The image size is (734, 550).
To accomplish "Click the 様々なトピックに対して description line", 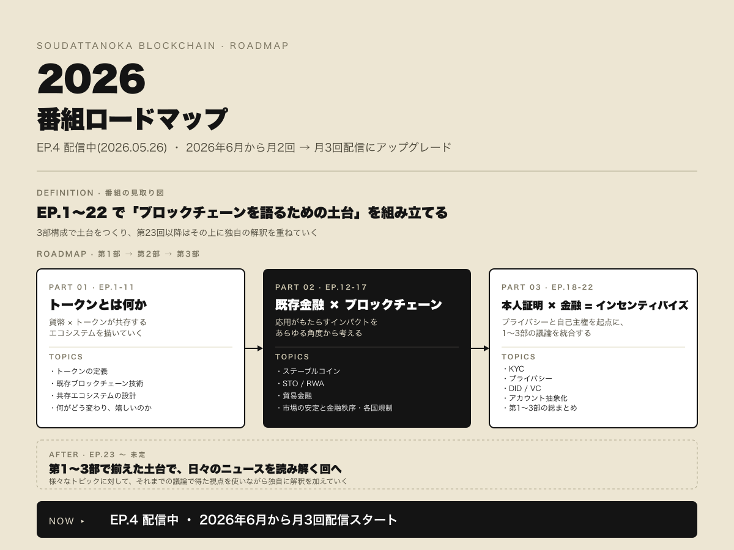I will [x=198, y=482].
